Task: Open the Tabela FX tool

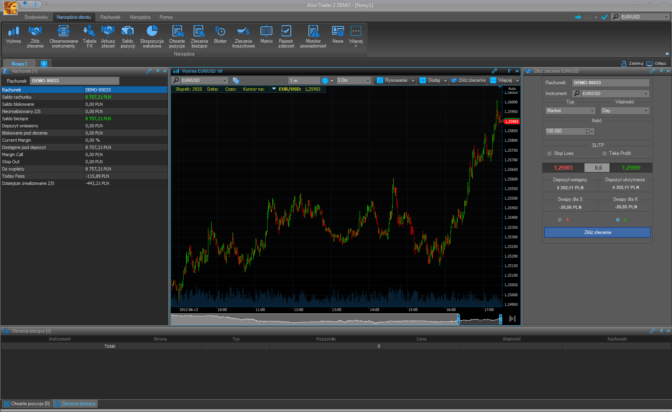Action: [89, 37]
